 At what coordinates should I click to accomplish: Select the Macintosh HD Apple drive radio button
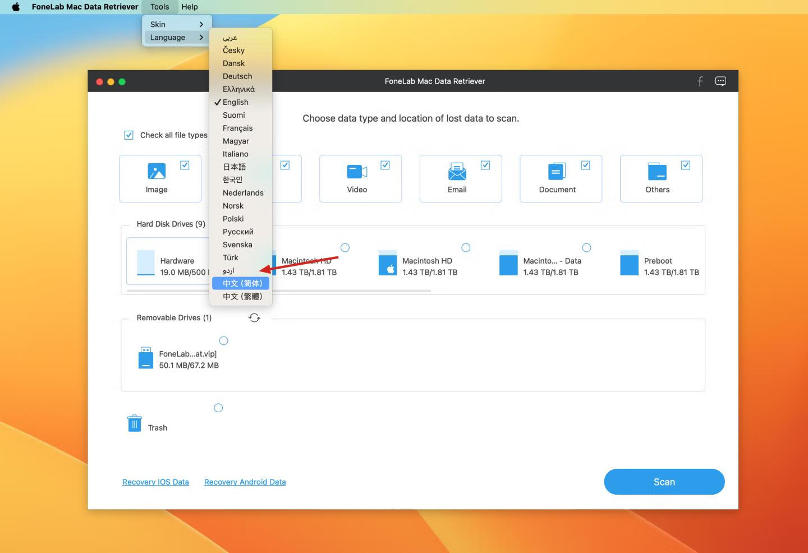(x=466, y=247)
